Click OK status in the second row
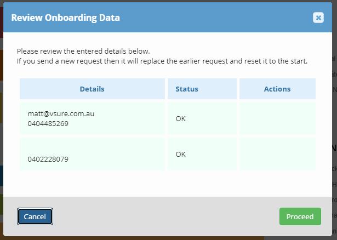Image resolution: width=337 pixels, height=240 pixels. pyautogui.click(x=181, y=155)
